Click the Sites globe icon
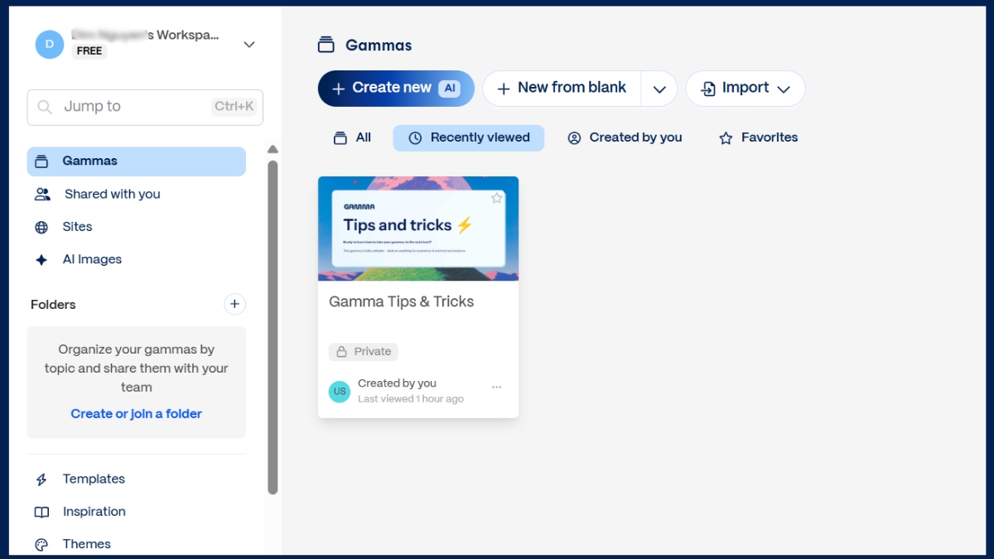This screenshot has height=559, width=994. point(41,227)
